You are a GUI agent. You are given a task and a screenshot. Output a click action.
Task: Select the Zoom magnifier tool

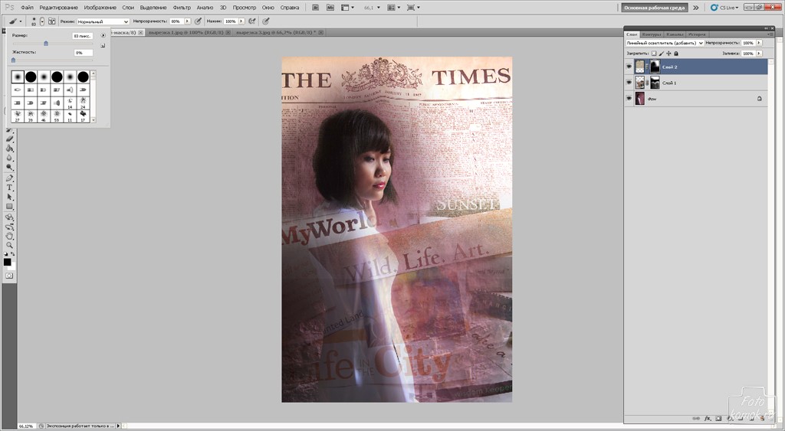click(10, 246)
